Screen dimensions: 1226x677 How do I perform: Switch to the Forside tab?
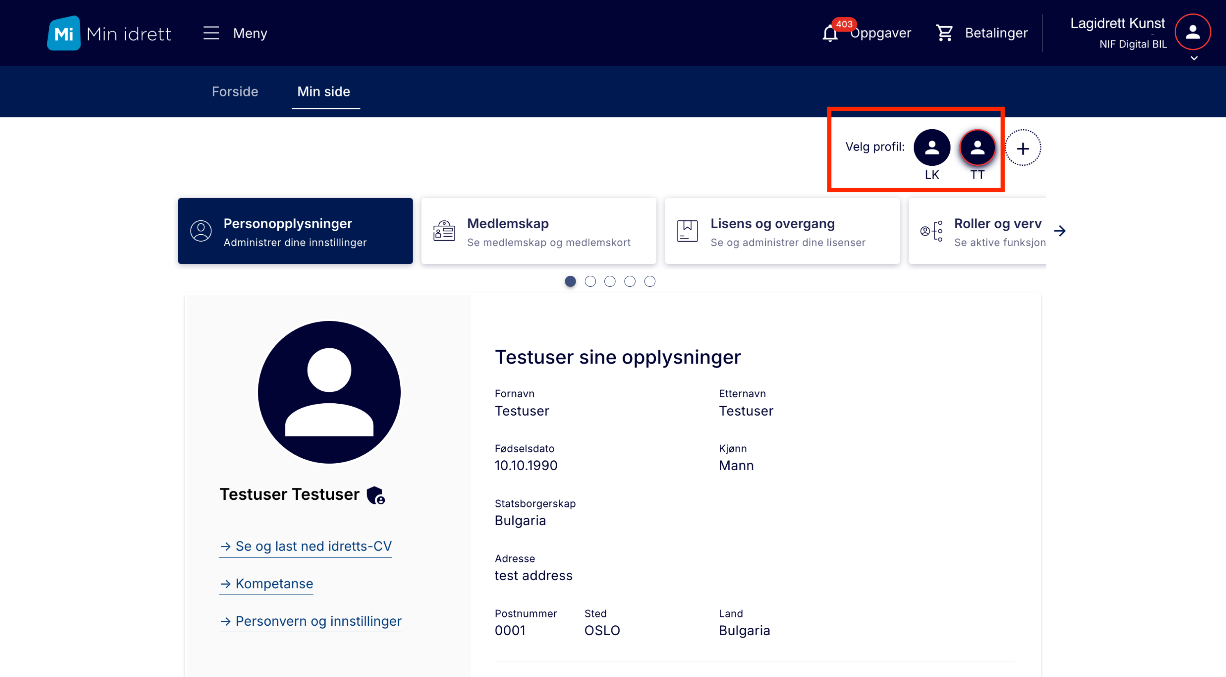(234, 91)
